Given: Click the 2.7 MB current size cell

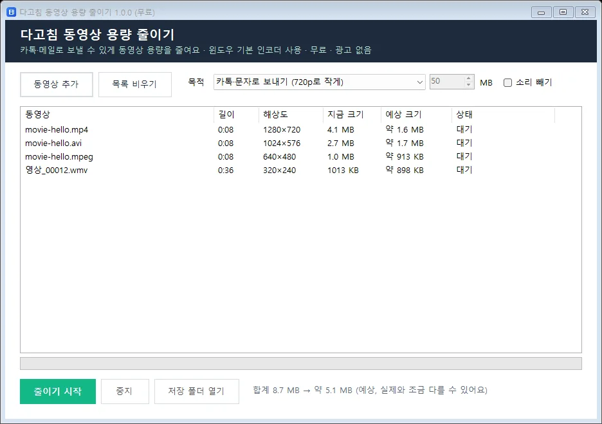Looking at the screenshot, I should [x=341, y=143].
